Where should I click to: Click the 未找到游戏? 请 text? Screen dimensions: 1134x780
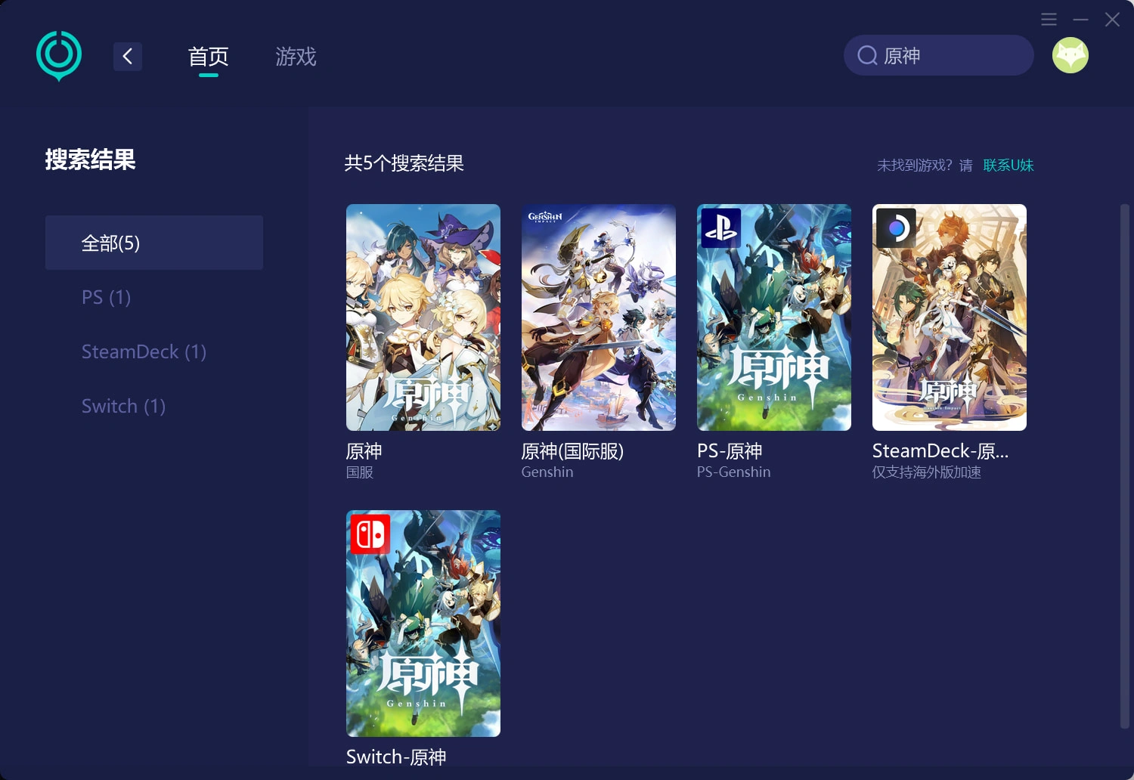point(925,165)
